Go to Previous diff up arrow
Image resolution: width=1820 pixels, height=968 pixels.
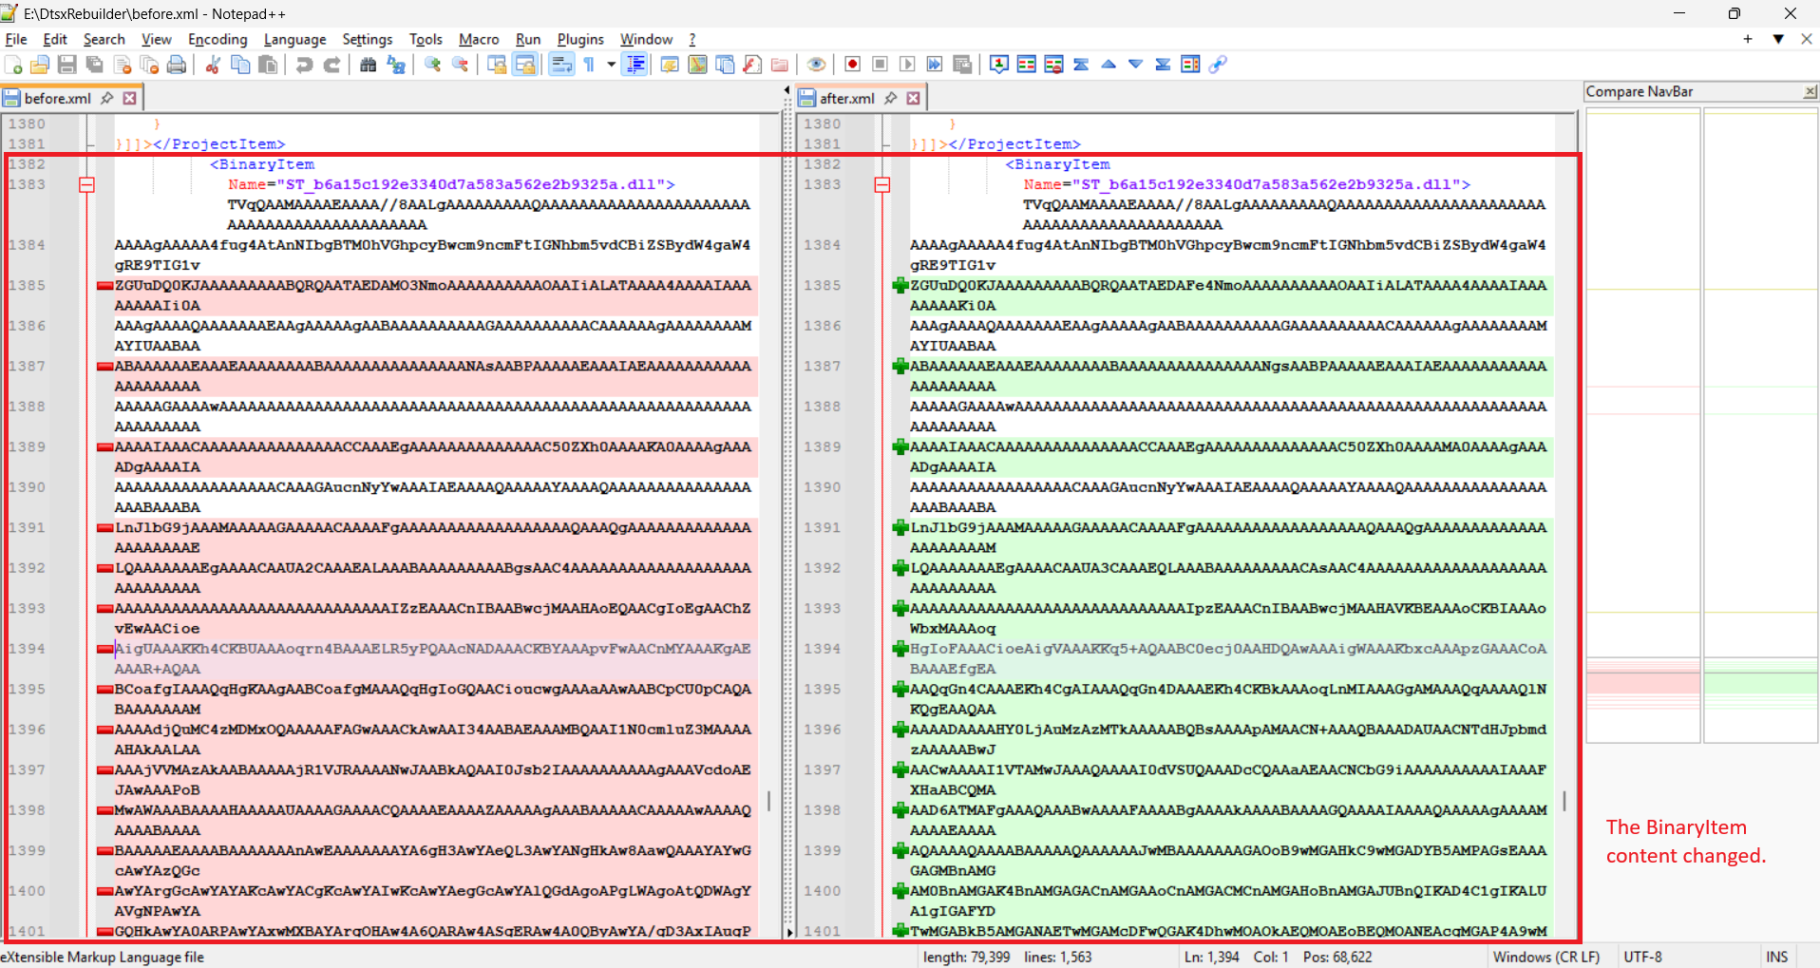coord(1109,65)
